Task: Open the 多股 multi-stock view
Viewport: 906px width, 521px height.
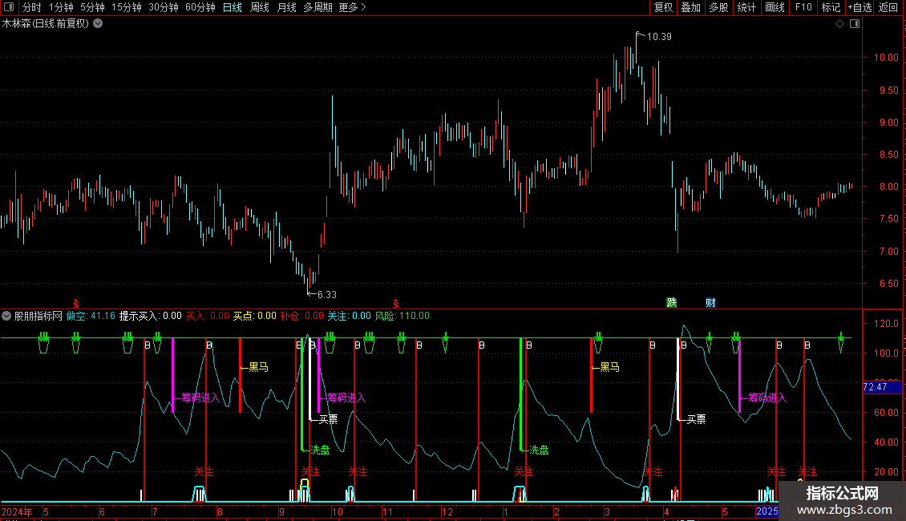Action: (x=718, y=7)
